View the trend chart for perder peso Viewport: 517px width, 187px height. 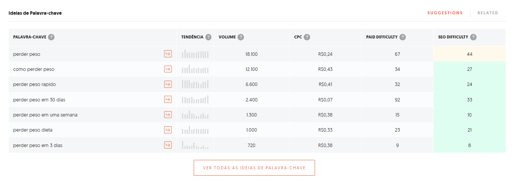[x=195, y=54]
